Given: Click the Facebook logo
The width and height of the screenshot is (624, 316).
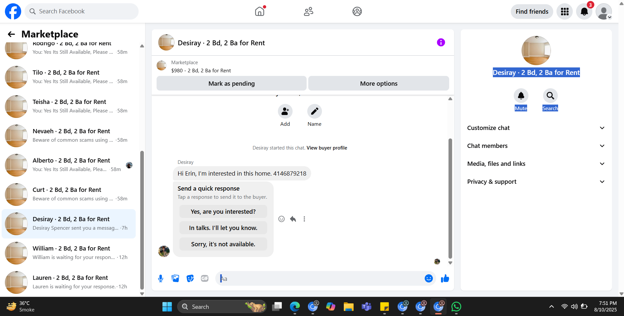Looking at the screenshot, I should 13,11.
